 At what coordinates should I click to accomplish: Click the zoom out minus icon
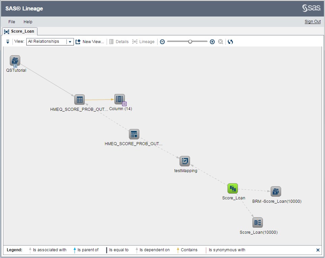pyautogui.click(x=162, y=41)
